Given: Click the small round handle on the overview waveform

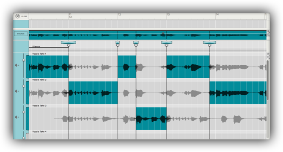Looking at the screenshot, I should (x=163, y=33).
